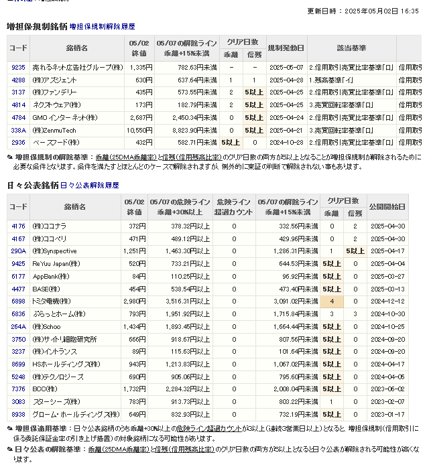This screenshot has width=425, height=473.
Task: Select トミタ電機(株) stock name
Action: pos(52,301)
